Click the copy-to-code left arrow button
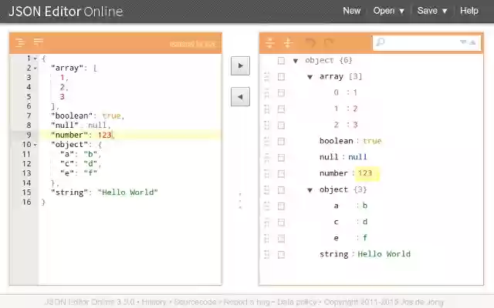 (x=240, y=97)
